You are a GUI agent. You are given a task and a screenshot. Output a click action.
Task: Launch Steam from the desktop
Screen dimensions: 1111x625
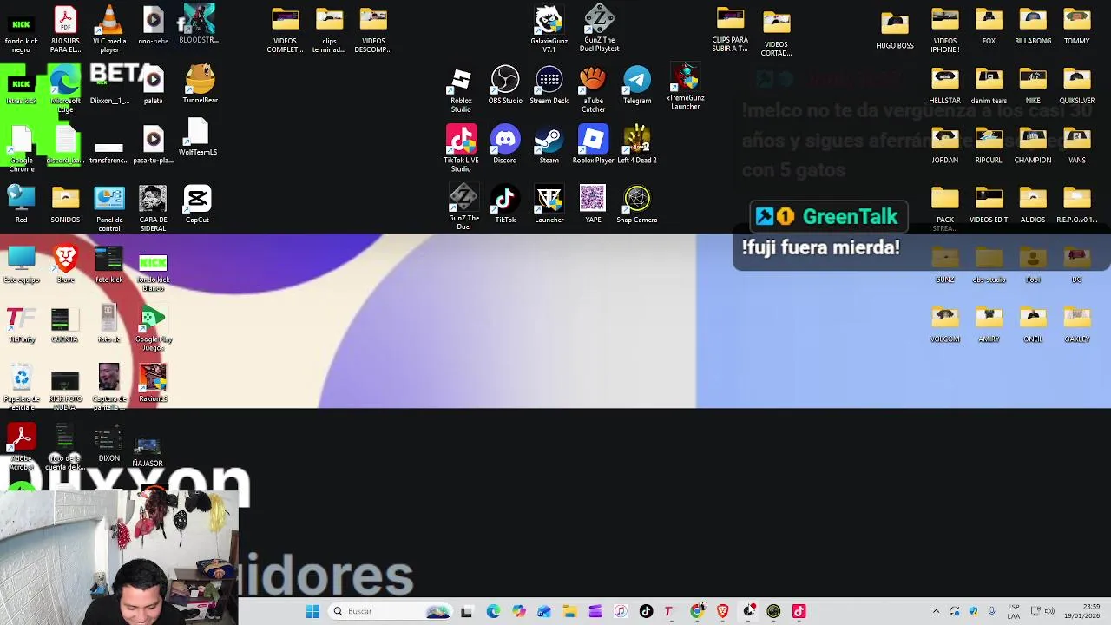click(549, 145)
